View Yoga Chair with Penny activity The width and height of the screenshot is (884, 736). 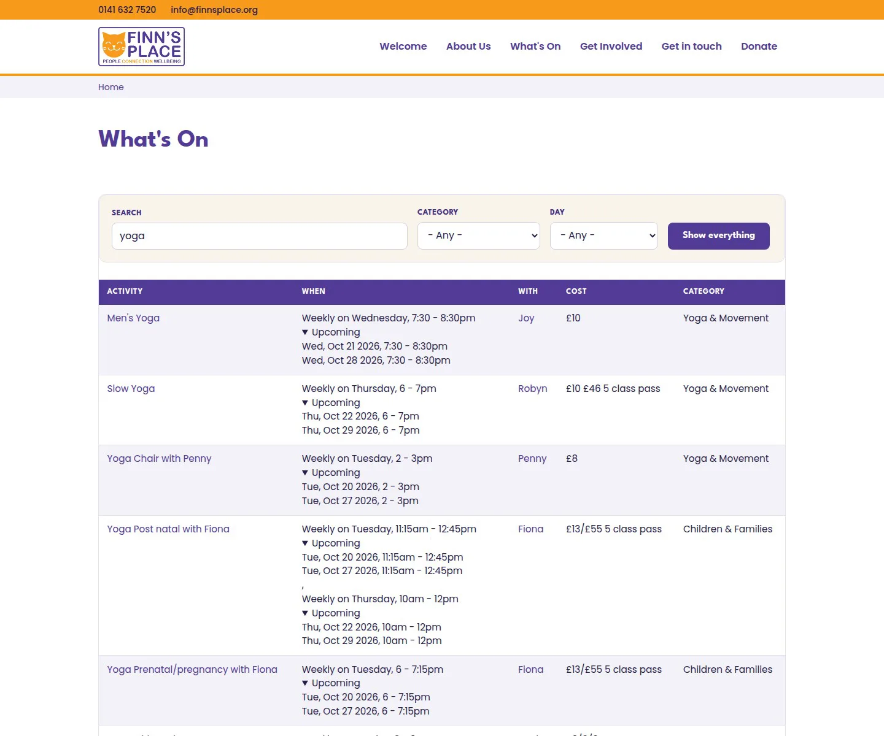coord(159,459)
